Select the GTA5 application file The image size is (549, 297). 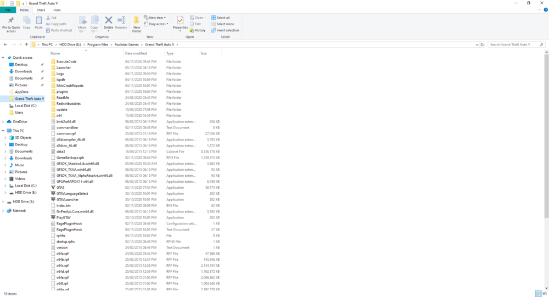[x=60, y=188]
